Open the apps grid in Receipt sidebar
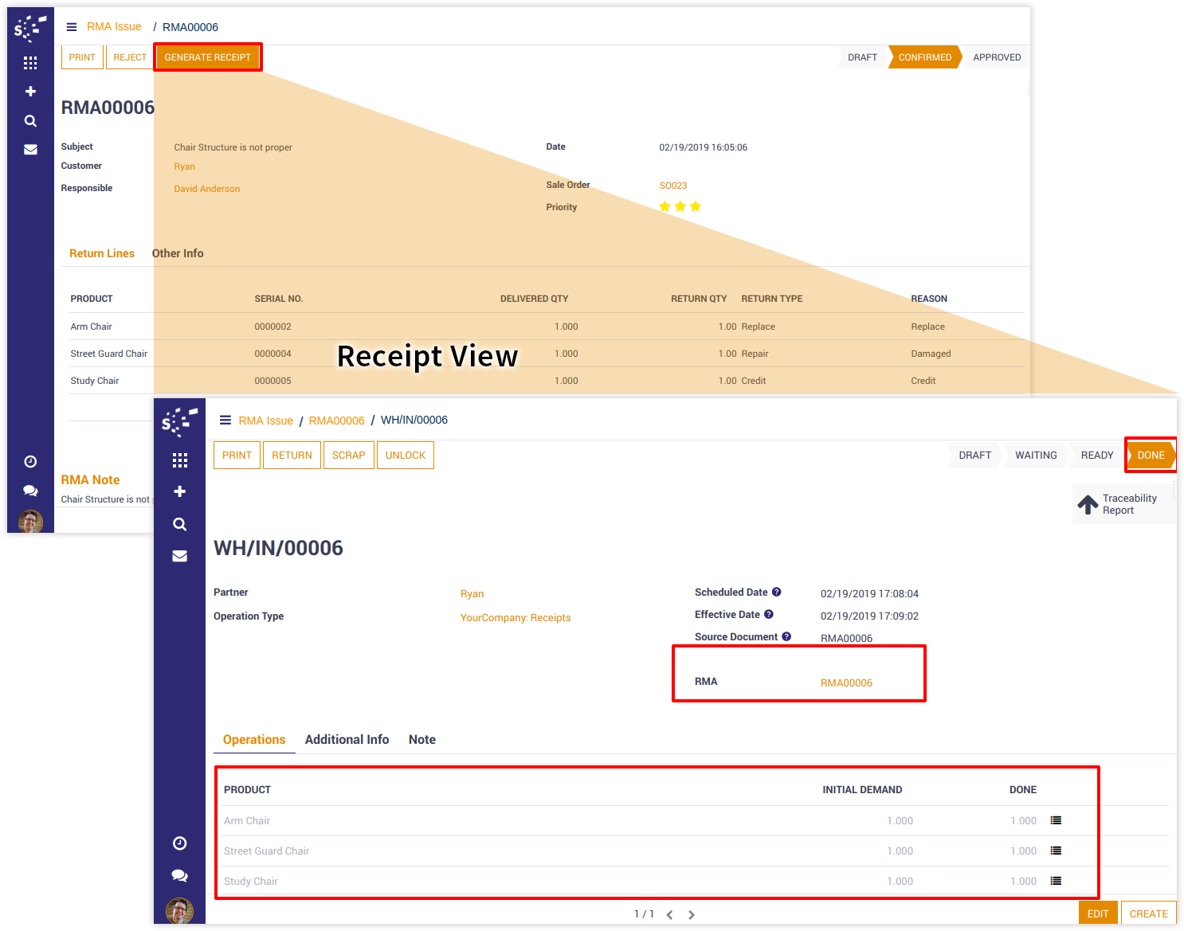The height and width of the screenshot is (931, 1184). (x=180, y=460)
